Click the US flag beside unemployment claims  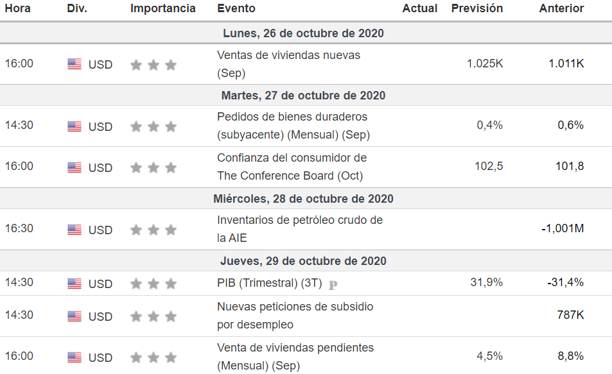[x=74, y=316]
